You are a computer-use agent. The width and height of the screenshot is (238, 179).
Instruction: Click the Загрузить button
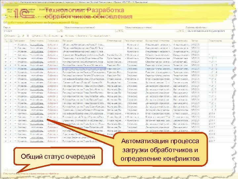82,36
